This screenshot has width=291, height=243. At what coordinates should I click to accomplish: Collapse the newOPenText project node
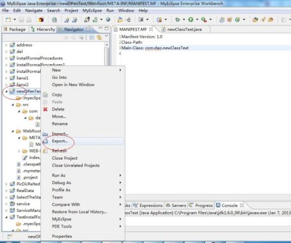tap(6, 92)
